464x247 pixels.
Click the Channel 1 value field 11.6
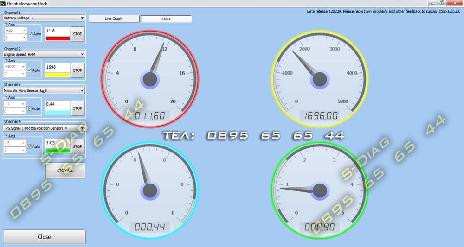pos(58,31)
